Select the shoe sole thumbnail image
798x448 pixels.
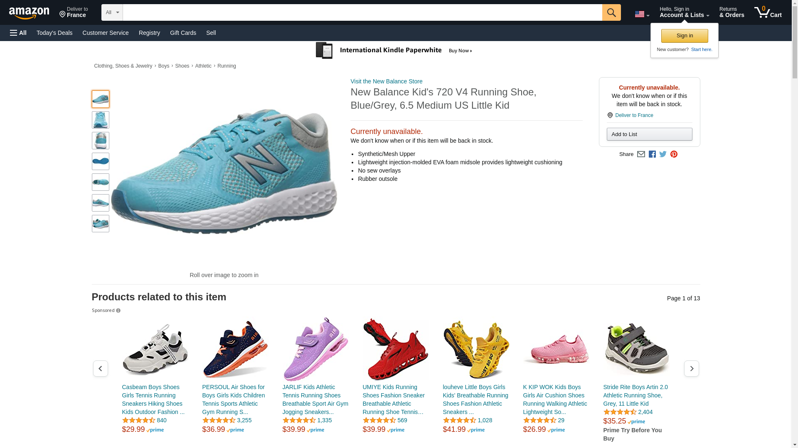pos(101,161)
